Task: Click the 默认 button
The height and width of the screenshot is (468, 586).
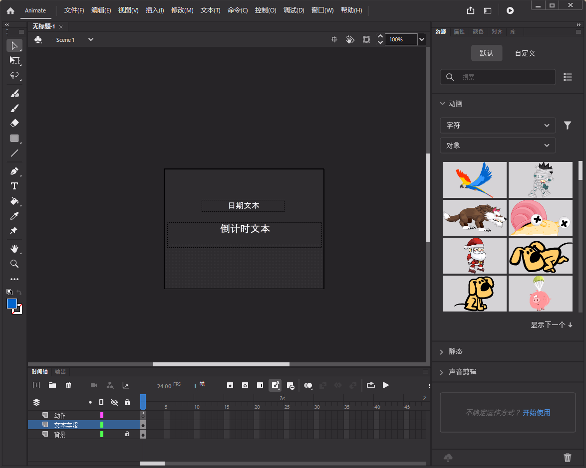Action: coord(487,53)
